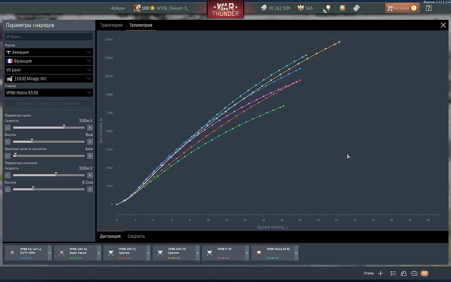Open the Golden Eagles balance icon

coord(301,8)
